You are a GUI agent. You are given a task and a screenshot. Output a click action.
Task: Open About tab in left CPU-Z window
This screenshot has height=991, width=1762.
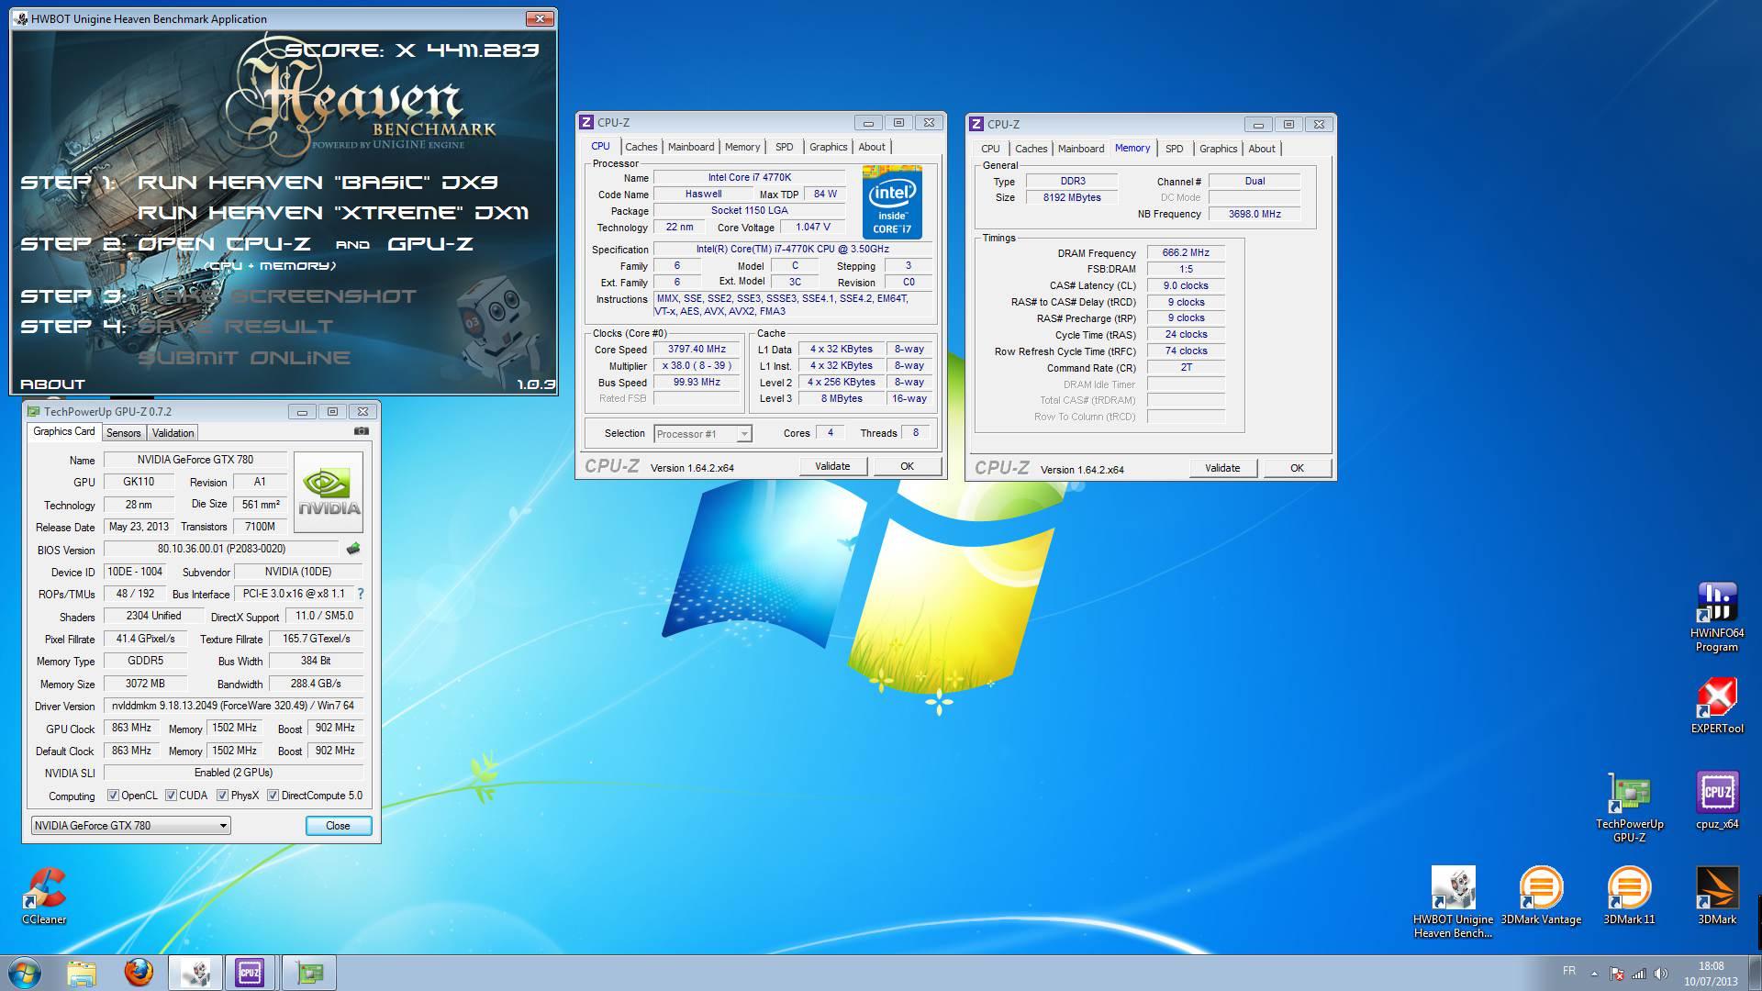tap(872, 147)
